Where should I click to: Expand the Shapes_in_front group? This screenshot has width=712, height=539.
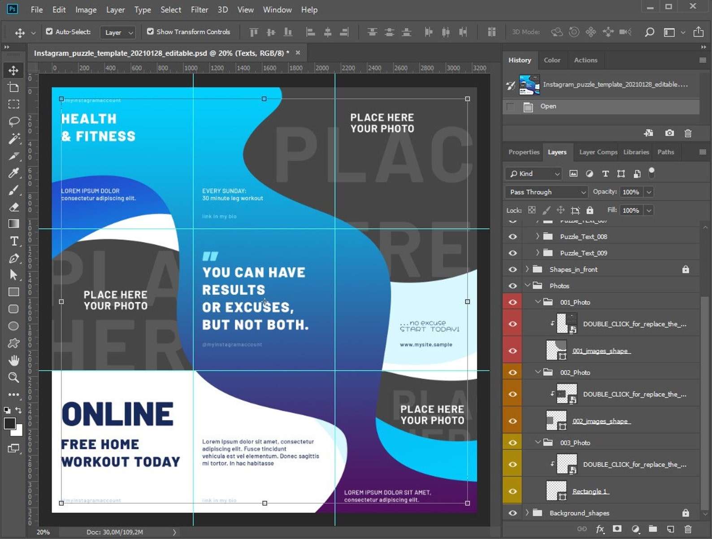[527, 269]
